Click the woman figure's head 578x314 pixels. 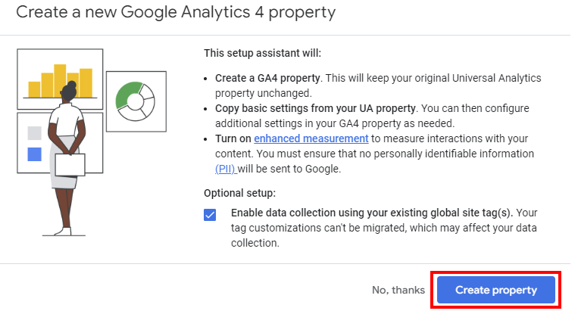click(x=69, y=92)
